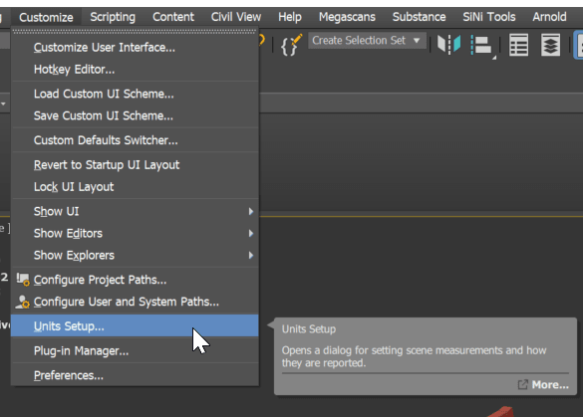Expand the Show Editors submenu

135,233
